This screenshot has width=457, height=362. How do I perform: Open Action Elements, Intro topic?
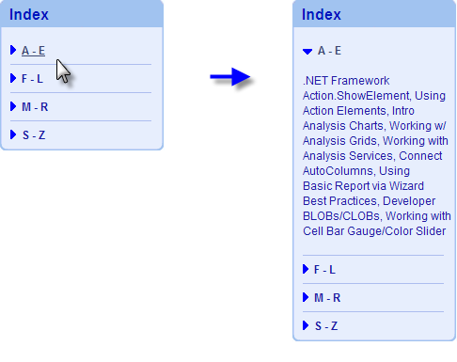358,111
